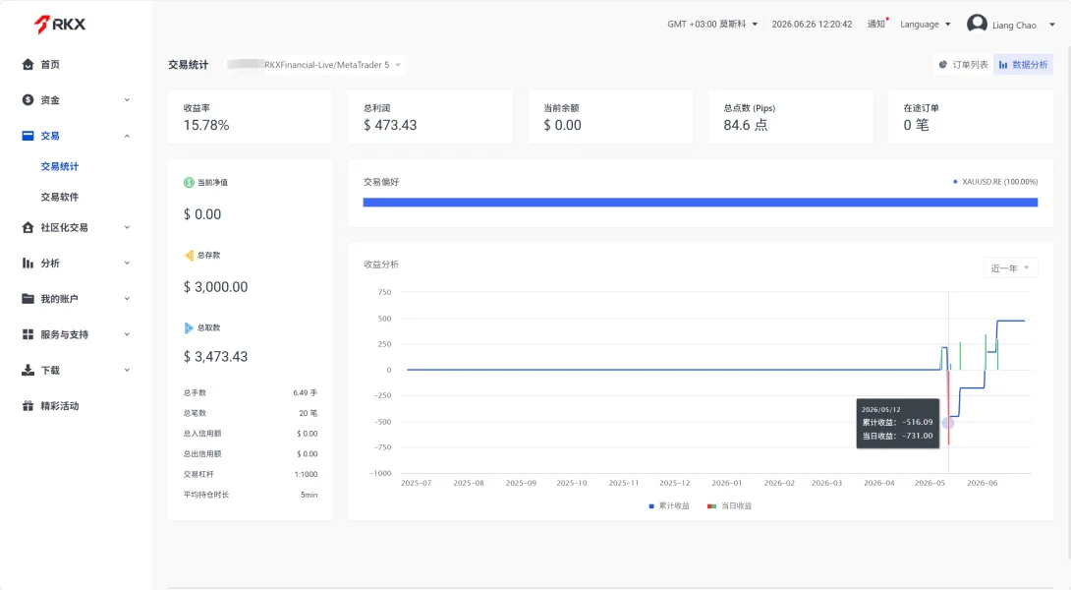The height and width of the screenshot is (590, 1071).
Task: Click the RKX logo
Action: click(59, 25)
